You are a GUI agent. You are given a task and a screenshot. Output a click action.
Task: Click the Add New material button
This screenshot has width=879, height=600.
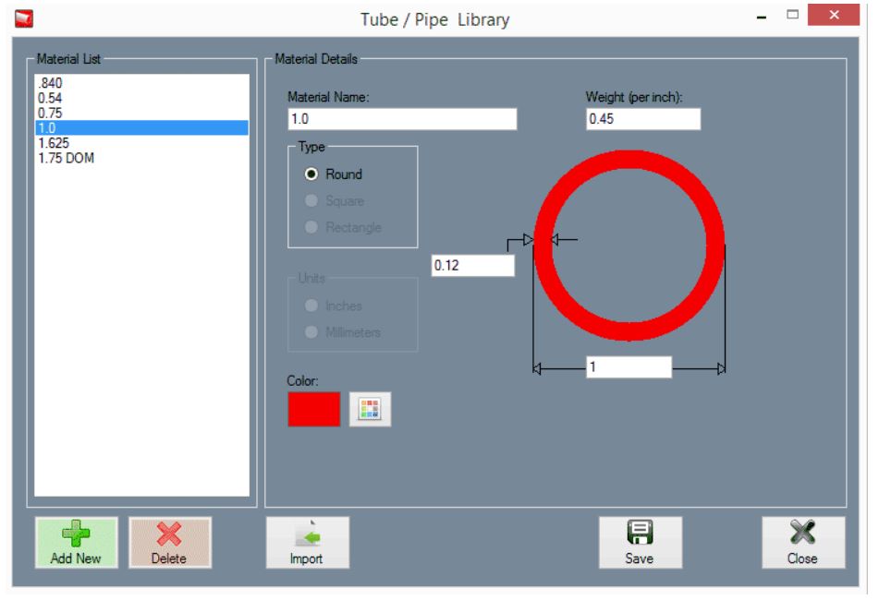(76, 543)
